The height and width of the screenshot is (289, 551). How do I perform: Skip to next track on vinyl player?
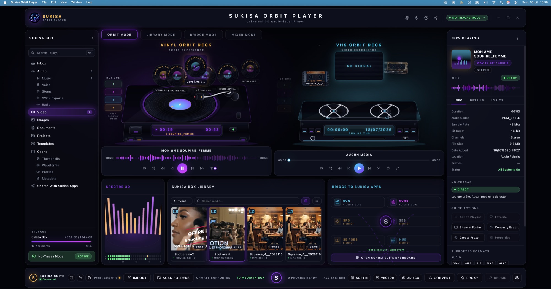click(193, 168)
